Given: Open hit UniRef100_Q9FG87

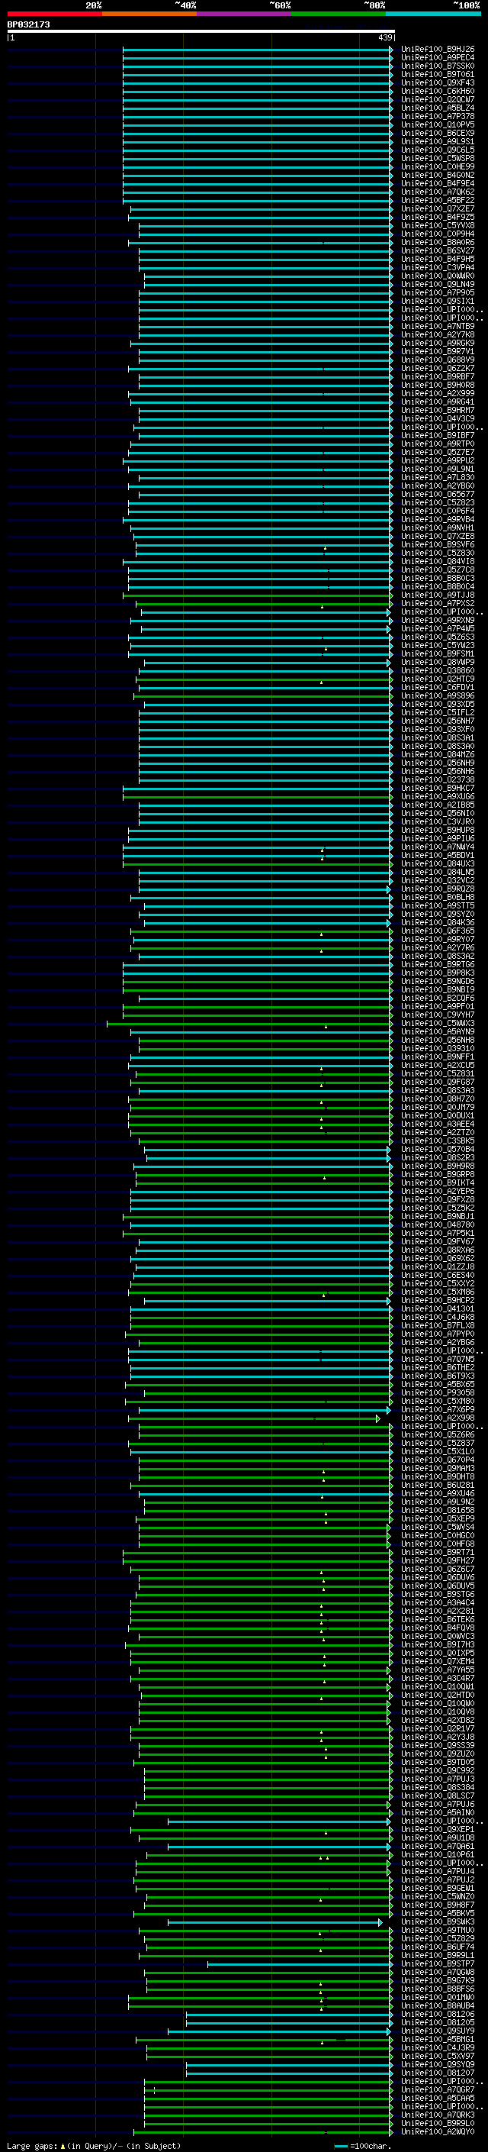Looking at the screenshot, I should coord(438,1082).
